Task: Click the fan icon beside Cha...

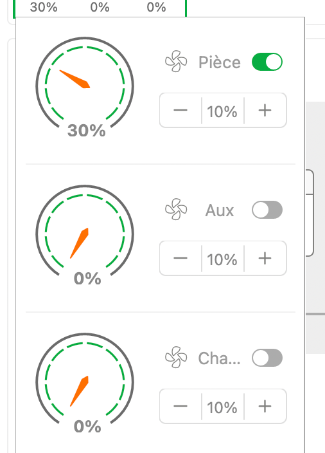Action: tap(176, 357)
